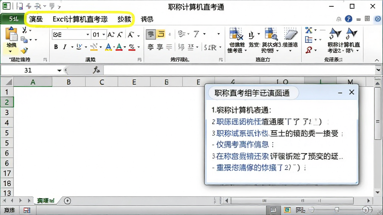Viewport: 383px width, 215px height.
Task: Click the zoom in plus button
Action: pos(366,210)
